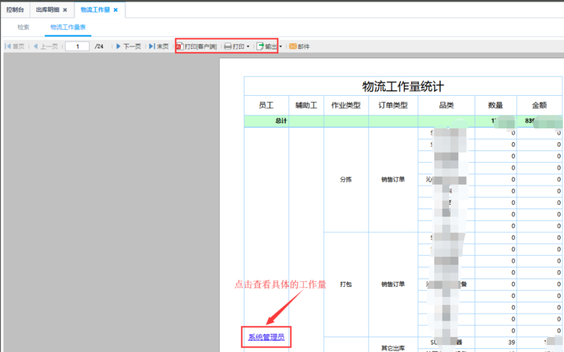Close the 出库明细 tab
The image size is (564, 352).
point(65,10)
